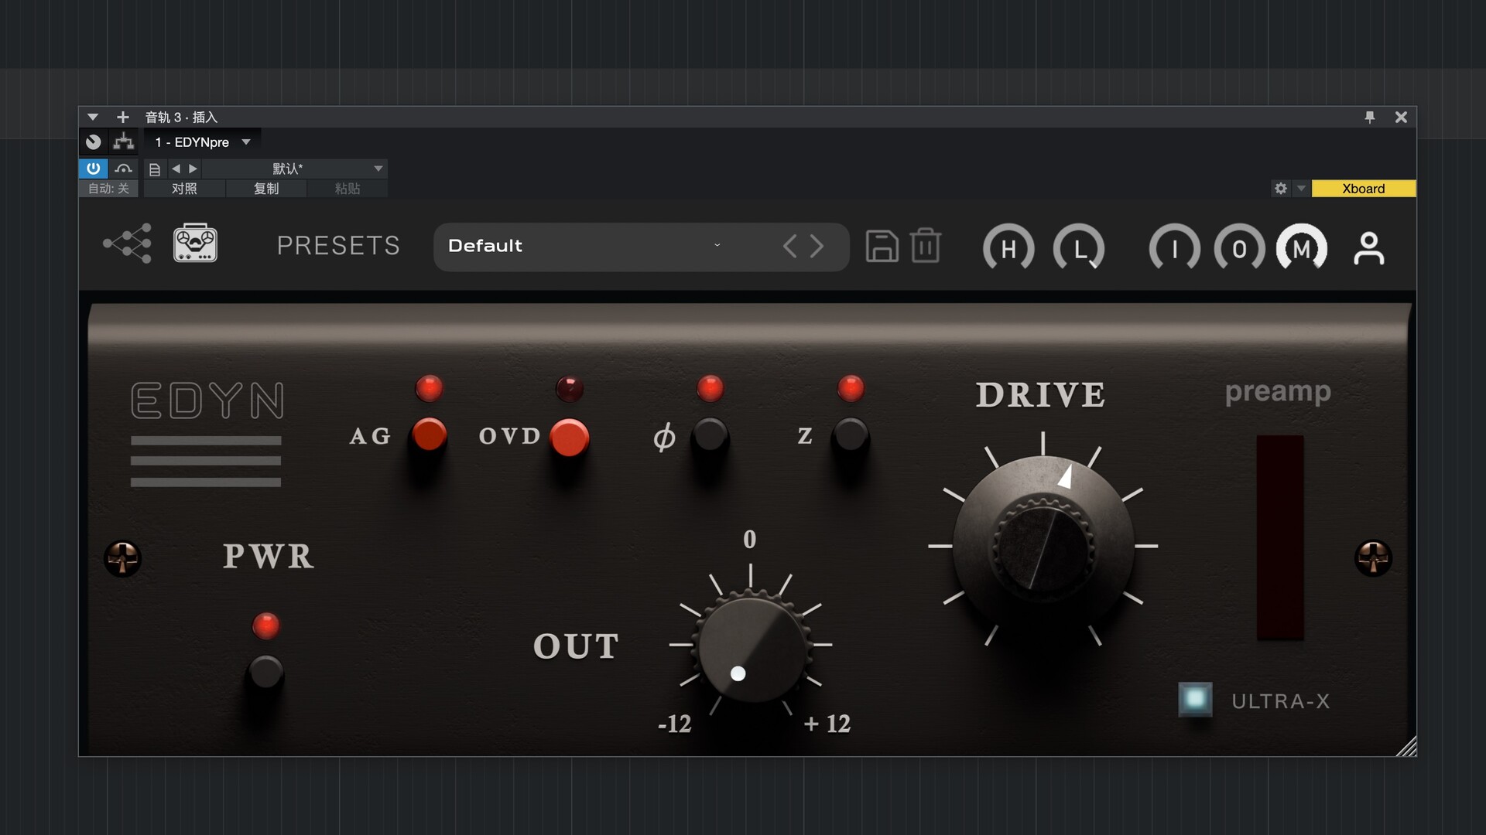1486x835 pixels.
Task: Open the gear settings icon
Action: pyautogui.click(x=1281, y=189)
